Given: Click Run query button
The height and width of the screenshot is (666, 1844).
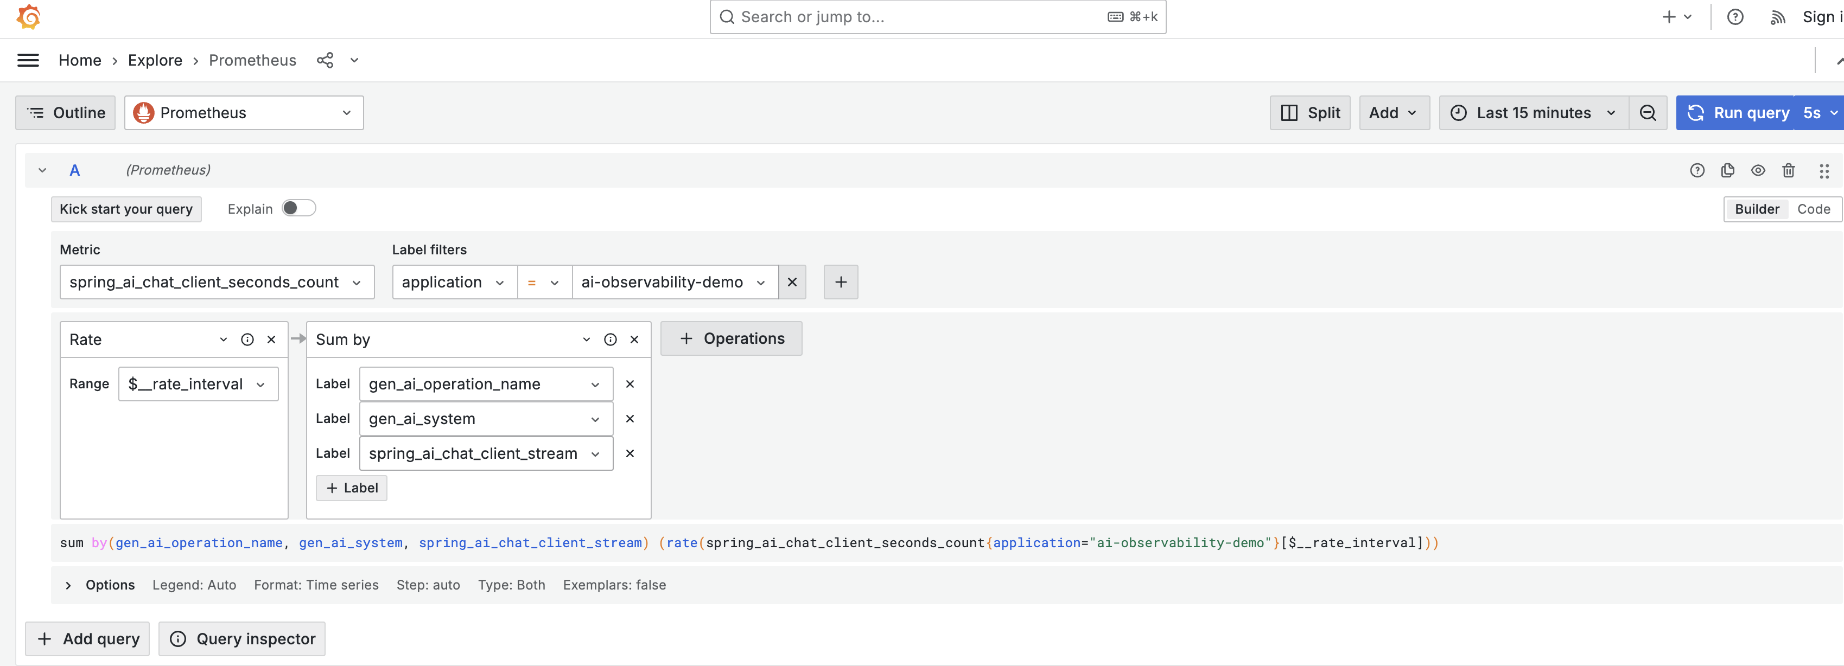Looking at the screenshot, I should click(x=1735, y=113).
